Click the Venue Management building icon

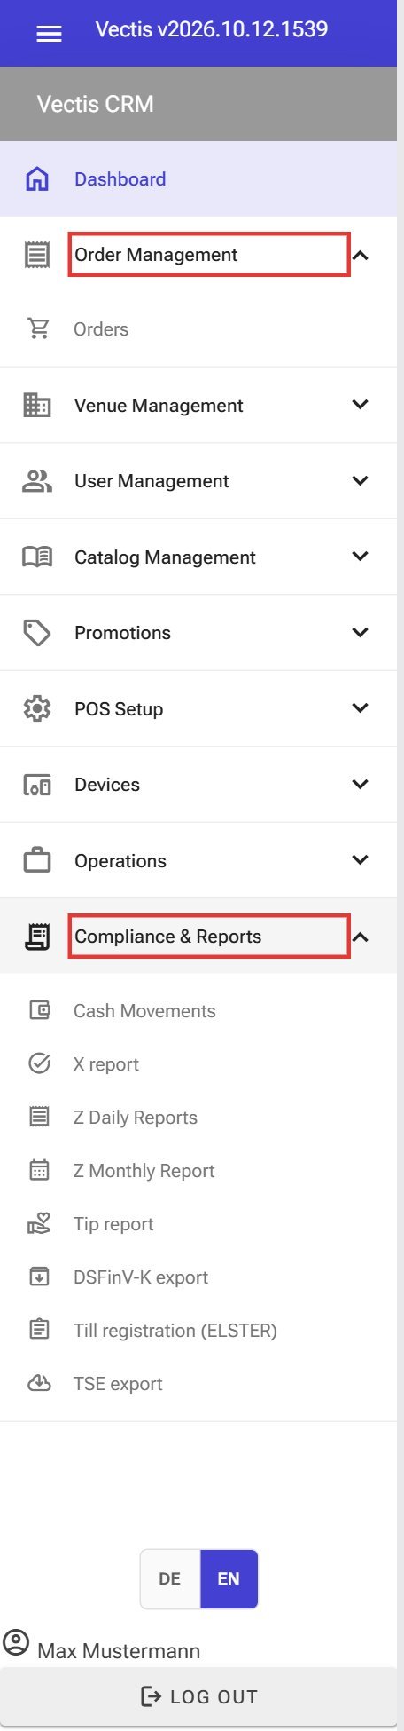pos(37,405)
